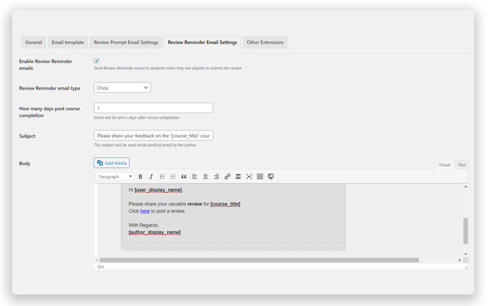Click the [author_display_name] shortcode text
488x306 pixels.
[154, 232]
